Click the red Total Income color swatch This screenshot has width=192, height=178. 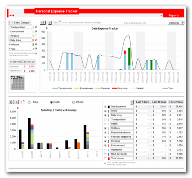point(109,158)
